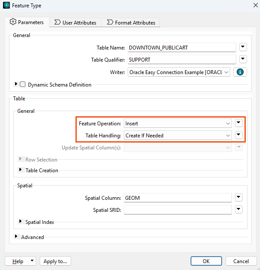Open the Writer connection dropdown
The width and height of the screenshot is (260, 270).
[x=179, y=72]
